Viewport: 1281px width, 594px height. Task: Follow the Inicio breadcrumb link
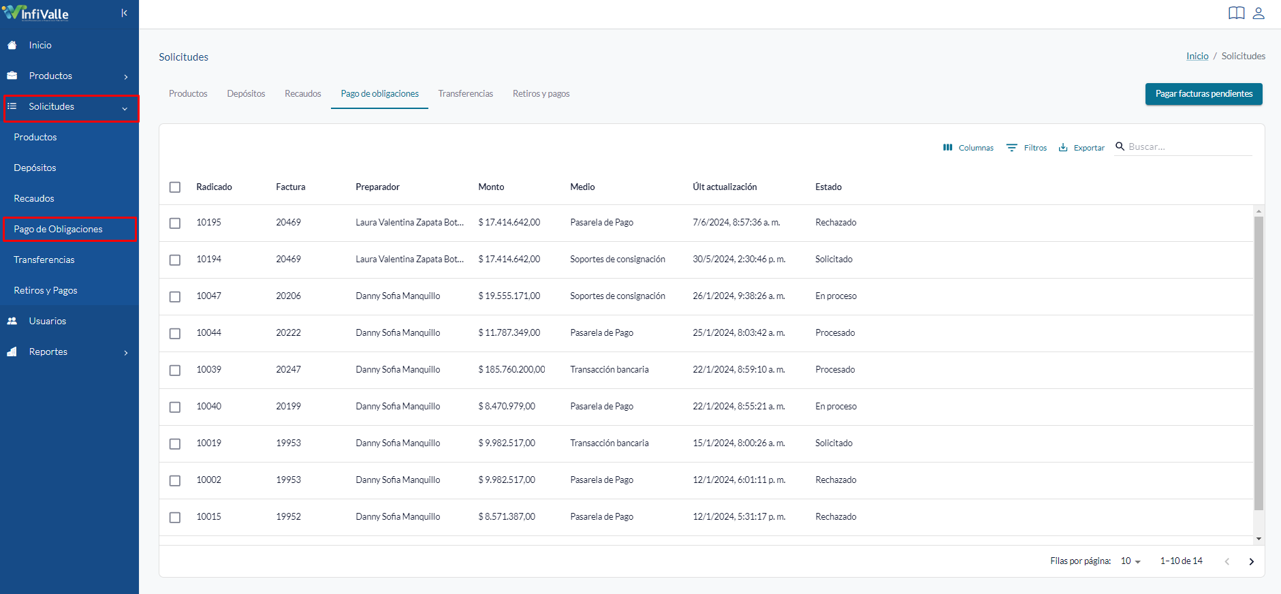pos(1197,56)
